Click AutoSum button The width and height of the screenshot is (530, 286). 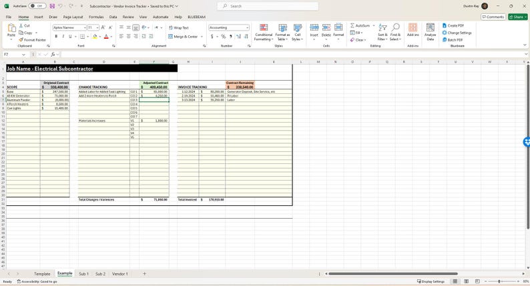click(x=360, y=25)
